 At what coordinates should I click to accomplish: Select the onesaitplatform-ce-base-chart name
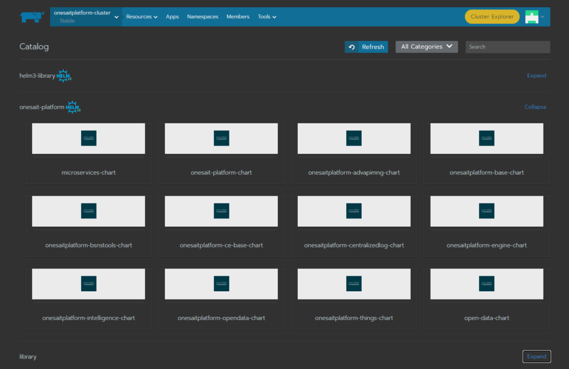(x=221, y=245)
